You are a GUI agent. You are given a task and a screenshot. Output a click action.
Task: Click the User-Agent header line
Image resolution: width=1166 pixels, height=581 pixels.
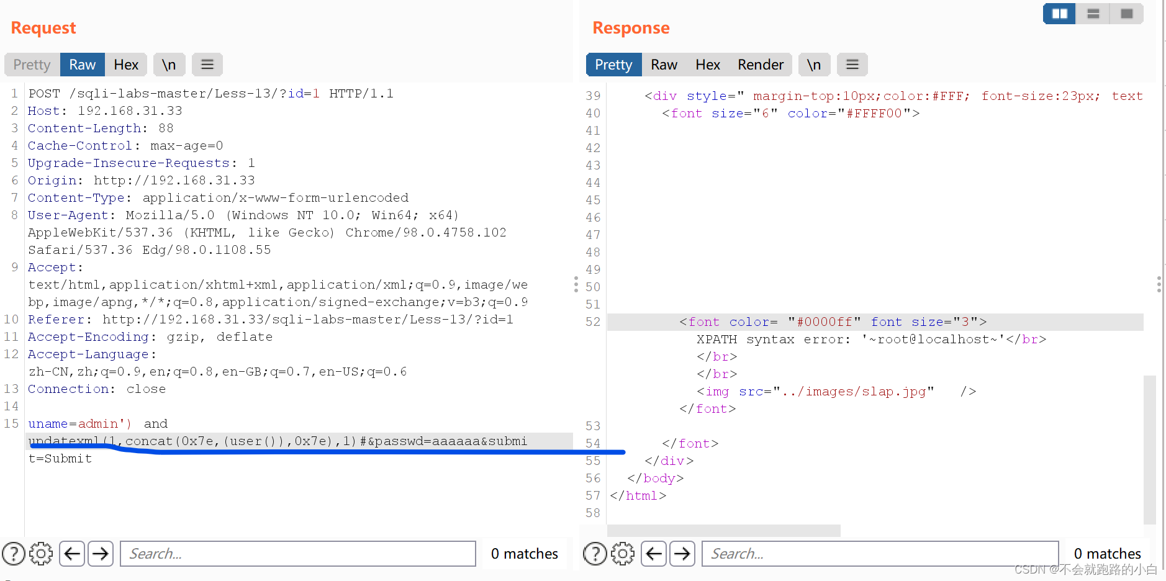243,215
